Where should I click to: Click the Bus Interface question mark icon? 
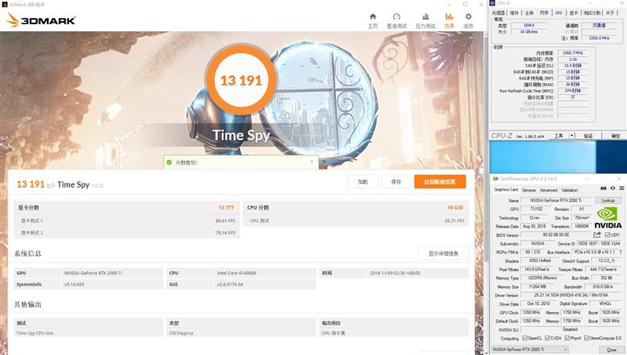tap(622, 253)
